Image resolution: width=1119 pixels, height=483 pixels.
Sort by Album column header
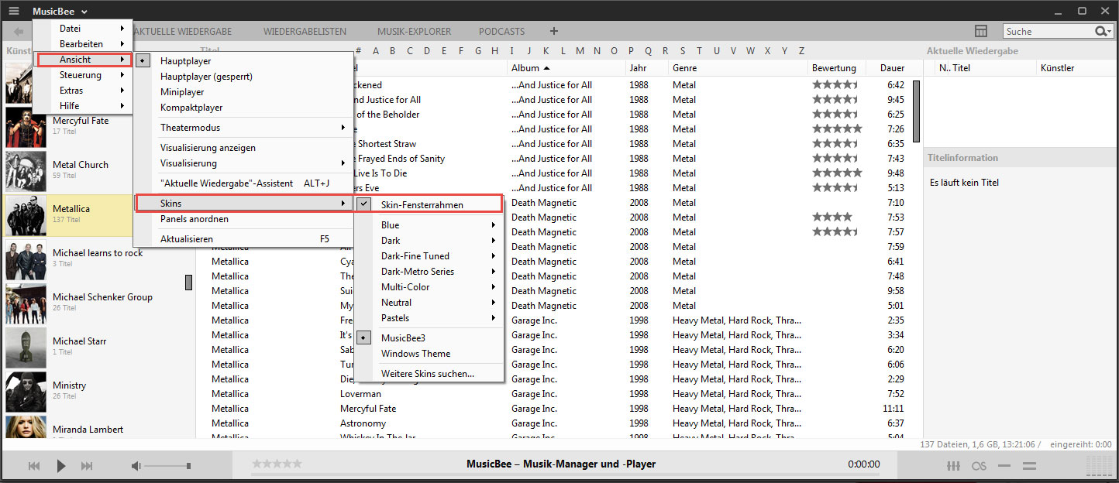[566, 68]
